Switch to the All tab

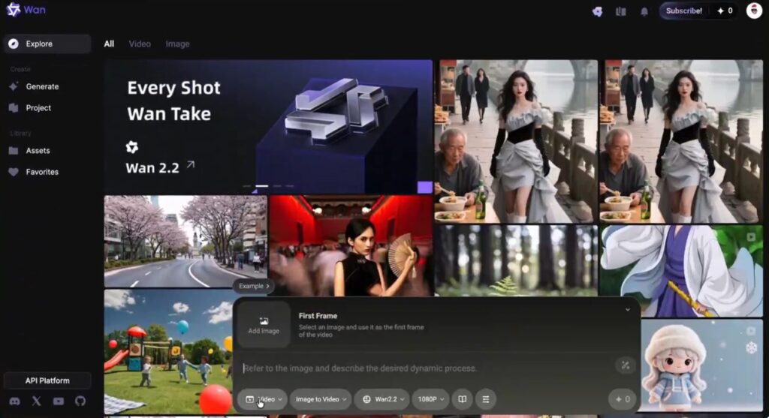coord(109,44)
